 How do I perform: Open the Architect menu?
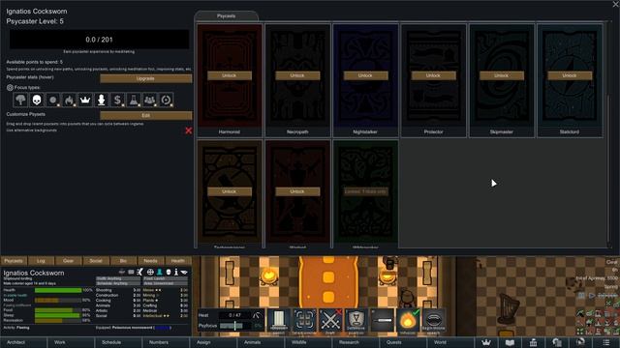[23, 342]
